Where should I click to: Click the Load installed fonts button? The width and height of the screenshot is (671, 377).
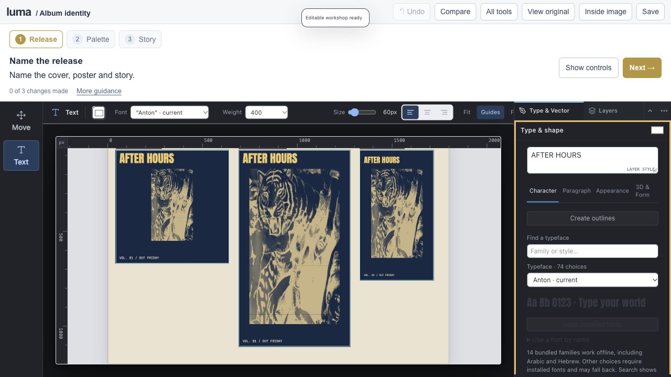(x=592, y=324)
